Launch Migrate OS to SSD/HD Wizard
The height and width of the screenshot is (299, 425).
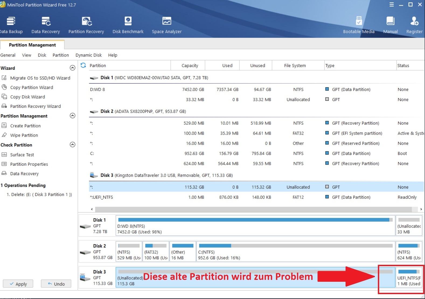(36, 78)
